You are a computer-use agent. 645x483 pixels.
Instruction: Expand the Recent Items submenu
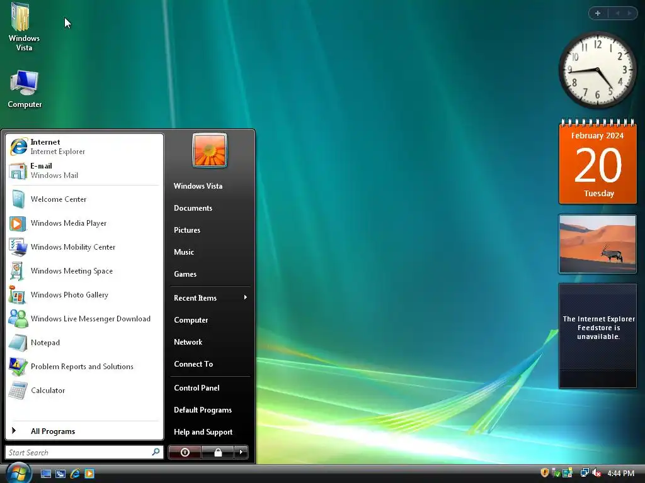coord(210,297)
